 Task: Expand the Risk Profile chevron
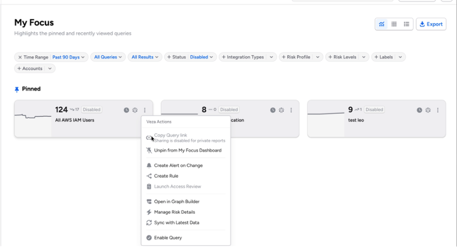click(318, 57)
